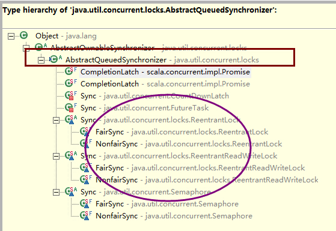Viewport: 336px width, 231px height.
Task: Collapse the Semaphore Sync node
Action: pos(56,192)
